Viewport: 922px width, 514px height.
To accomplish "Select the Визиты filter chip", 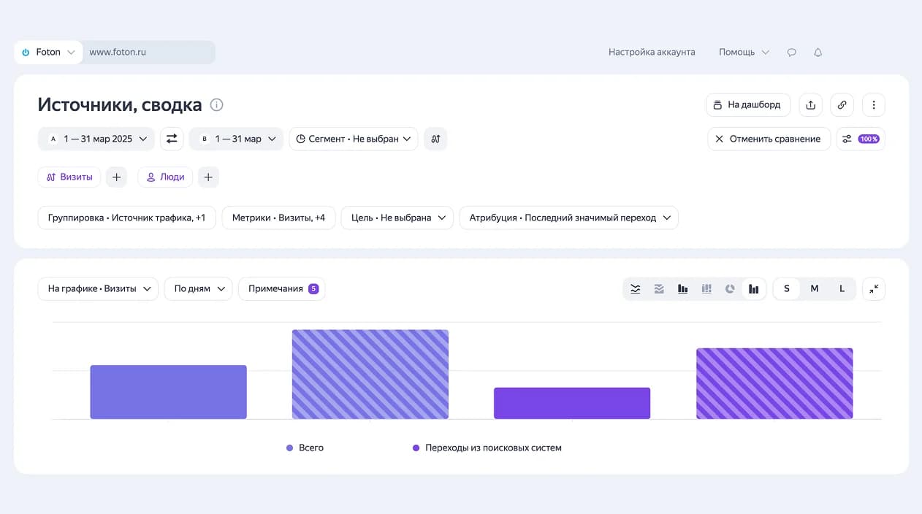I will pos(69,177).
